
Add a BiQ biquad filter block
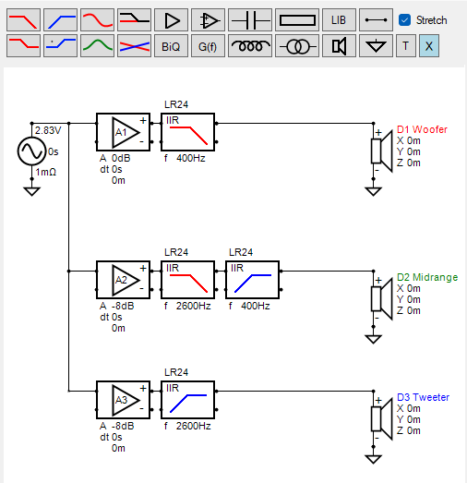pyautogui.click(x=171, y=46)
